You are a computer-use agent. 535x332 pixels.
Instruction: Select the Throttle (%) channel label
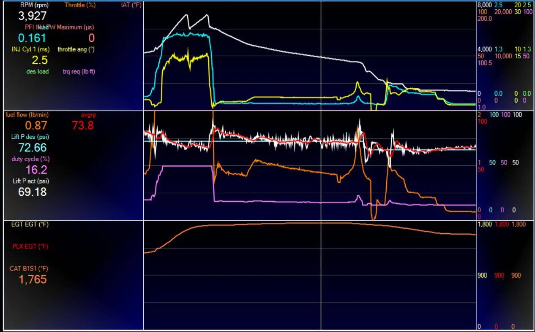(x=81, y=5)
